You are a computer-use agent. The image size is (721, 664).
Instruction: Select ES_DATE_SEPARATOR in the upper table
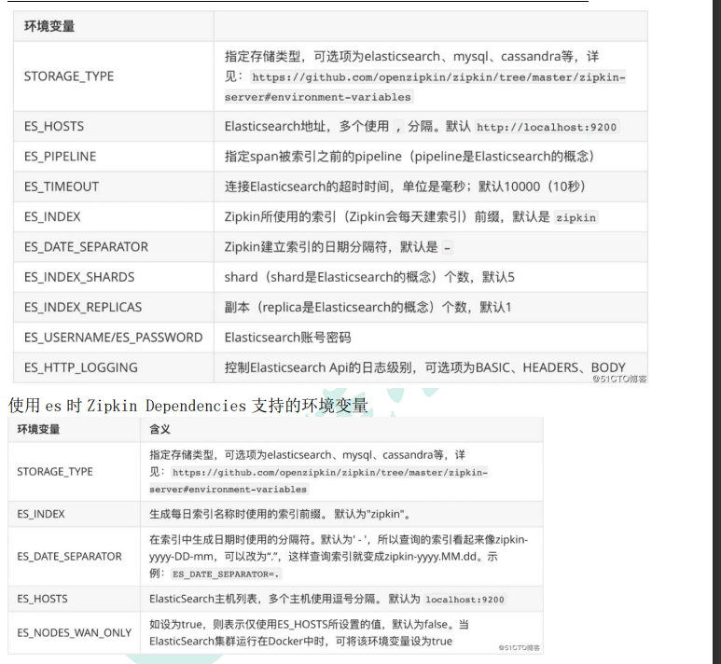pyautogui.click(x=86, y=247)
